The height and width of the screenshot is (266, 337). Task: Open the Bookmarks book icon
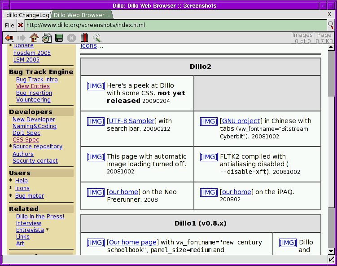tap(84, 38)
